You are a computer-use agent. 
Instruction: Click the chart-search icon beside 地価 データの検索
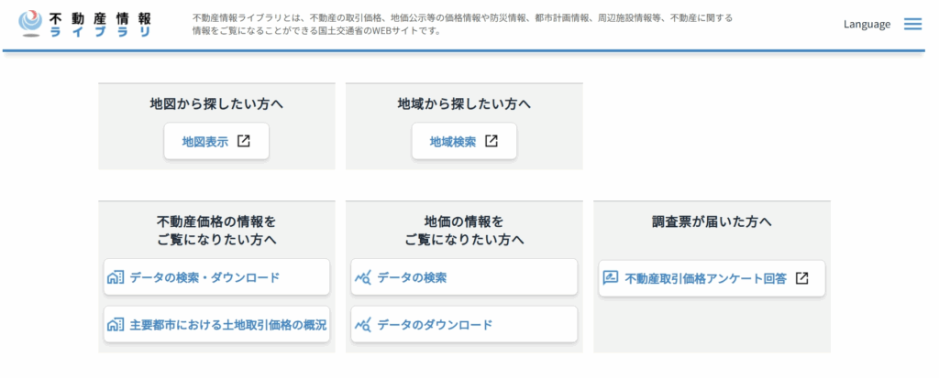362,277
